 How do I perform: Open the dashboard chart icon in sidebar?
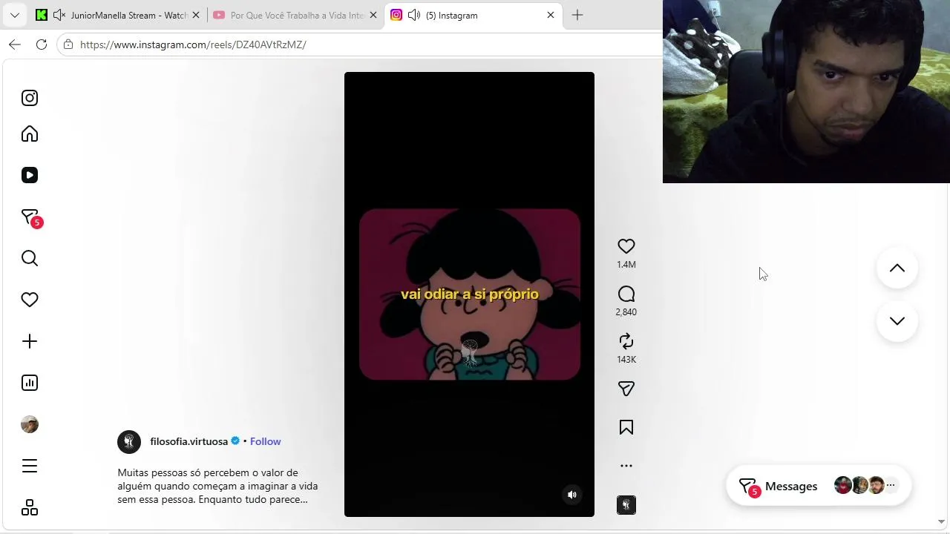(x=30, y=383)
